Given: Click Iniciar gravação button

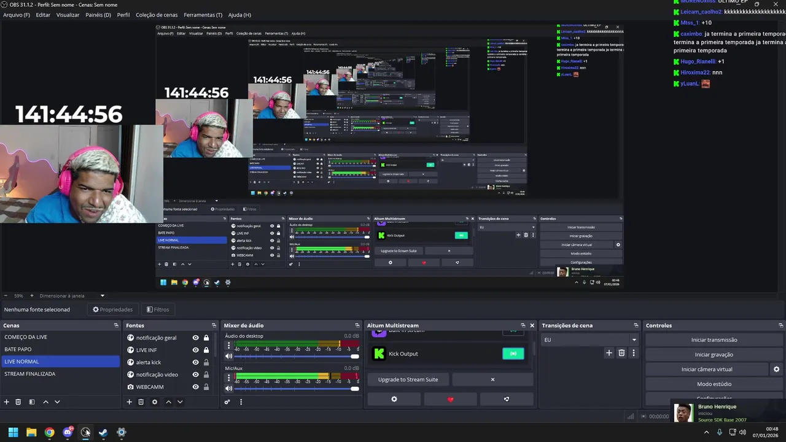Looking at the screenshot, I should pos(714,355).
